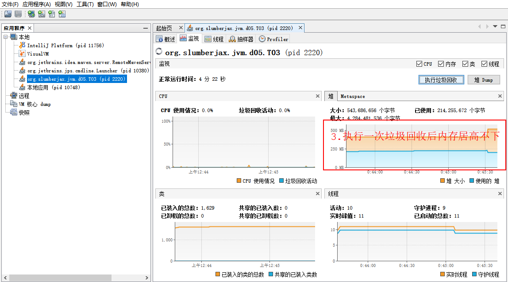This screenshot has height=282, width=508.
Task: Click the 远程 remote hosts icon
Action: pyautogui.click(x=14, y=95)
